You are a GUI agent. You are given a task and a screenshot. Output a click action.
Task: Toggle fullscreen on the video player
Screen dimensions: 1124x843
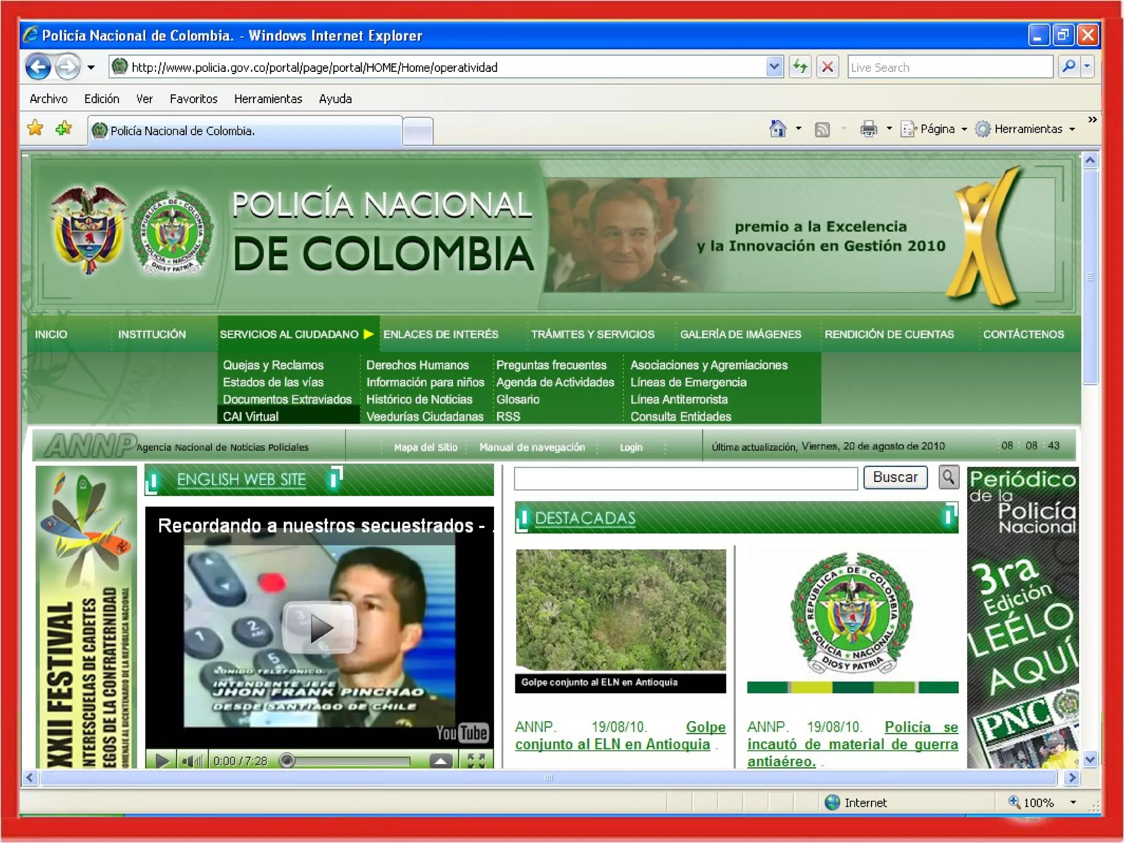point(475,761)
